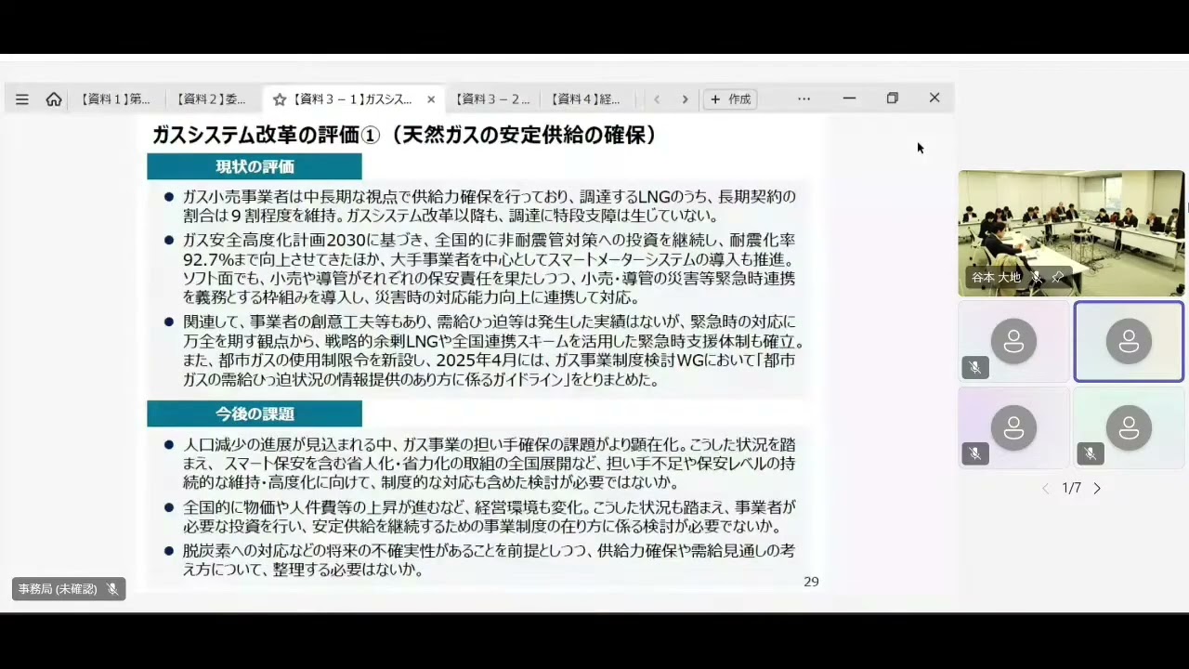
Task: Click the 今後の課題 section header
Action: pos(255,414)
